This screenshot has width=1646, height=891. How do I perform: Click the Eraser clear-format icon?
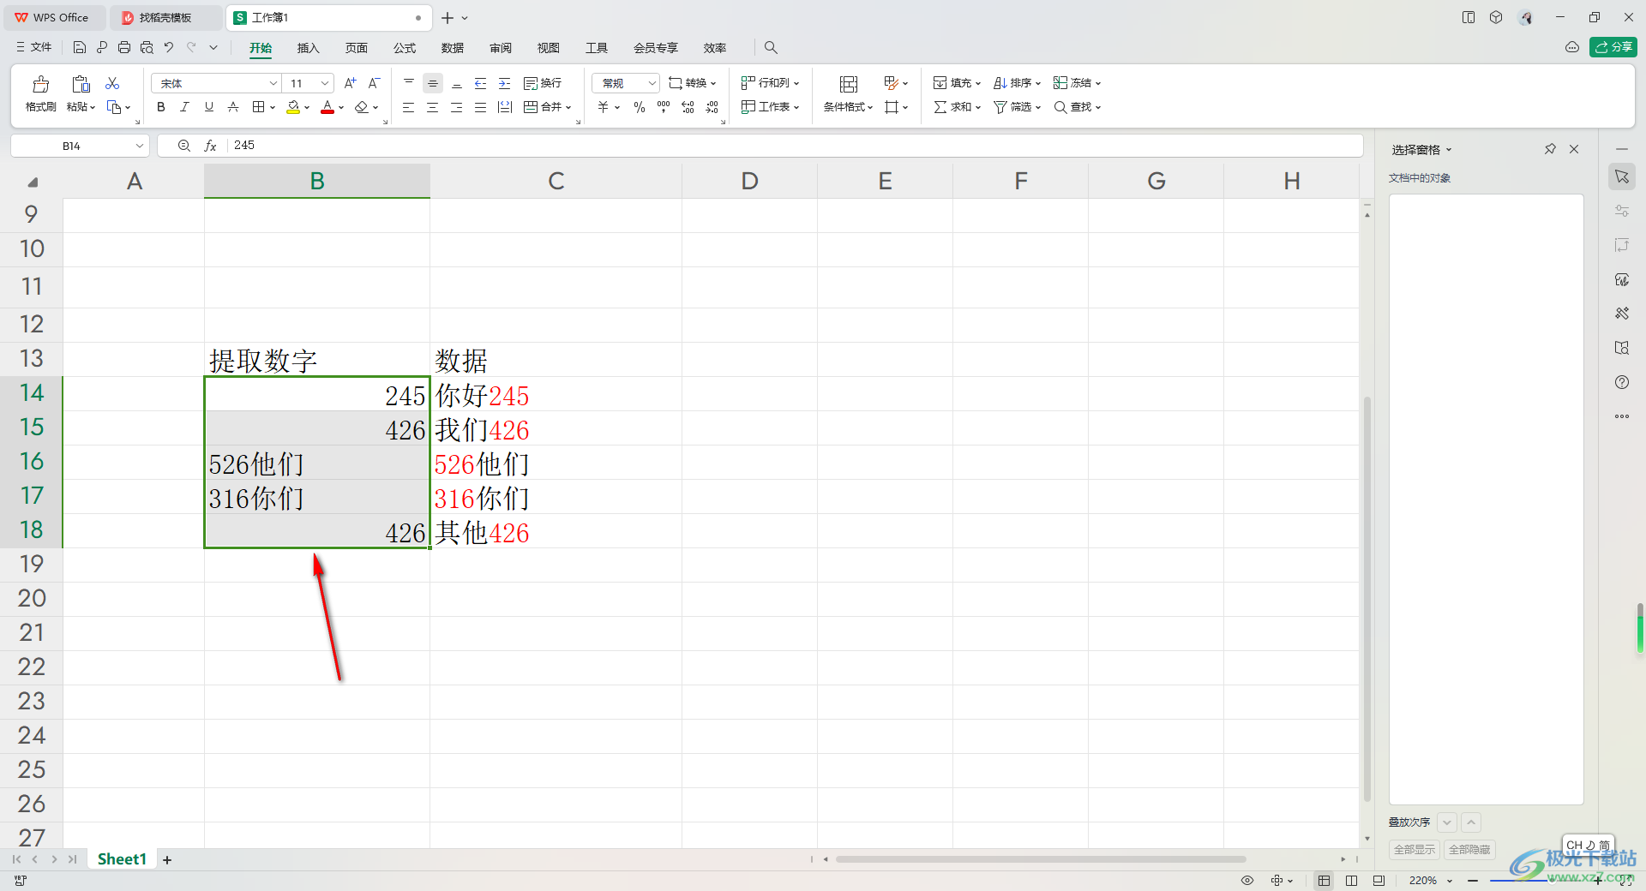[x=362, y=107]
